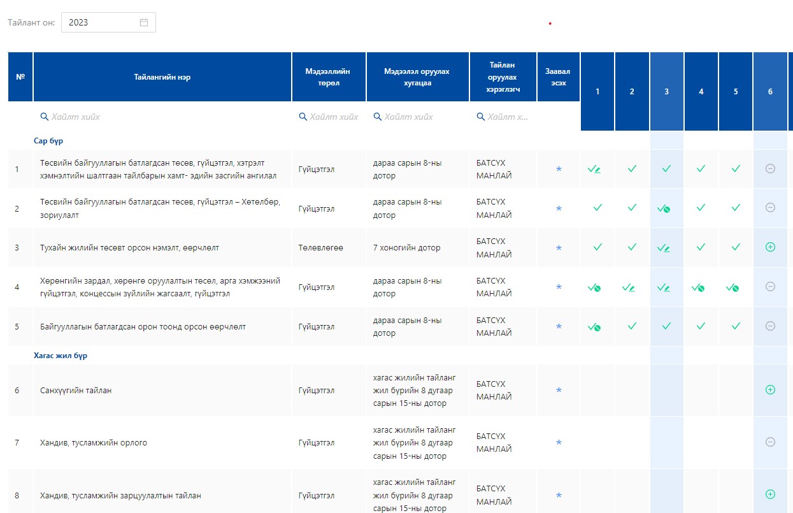Click Мэдээллийн төрөл column header
Viewport: 793px width, 513px height.
click(x=328, y=77)
